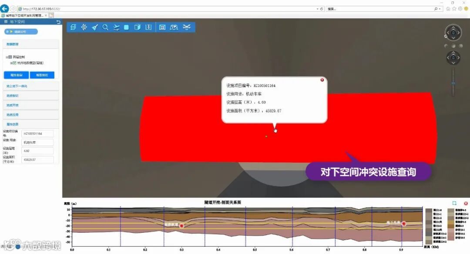This screenshot has width=470, height=254.
Task: Pan down on the lower navigation pad
Action: coord(453,63)
